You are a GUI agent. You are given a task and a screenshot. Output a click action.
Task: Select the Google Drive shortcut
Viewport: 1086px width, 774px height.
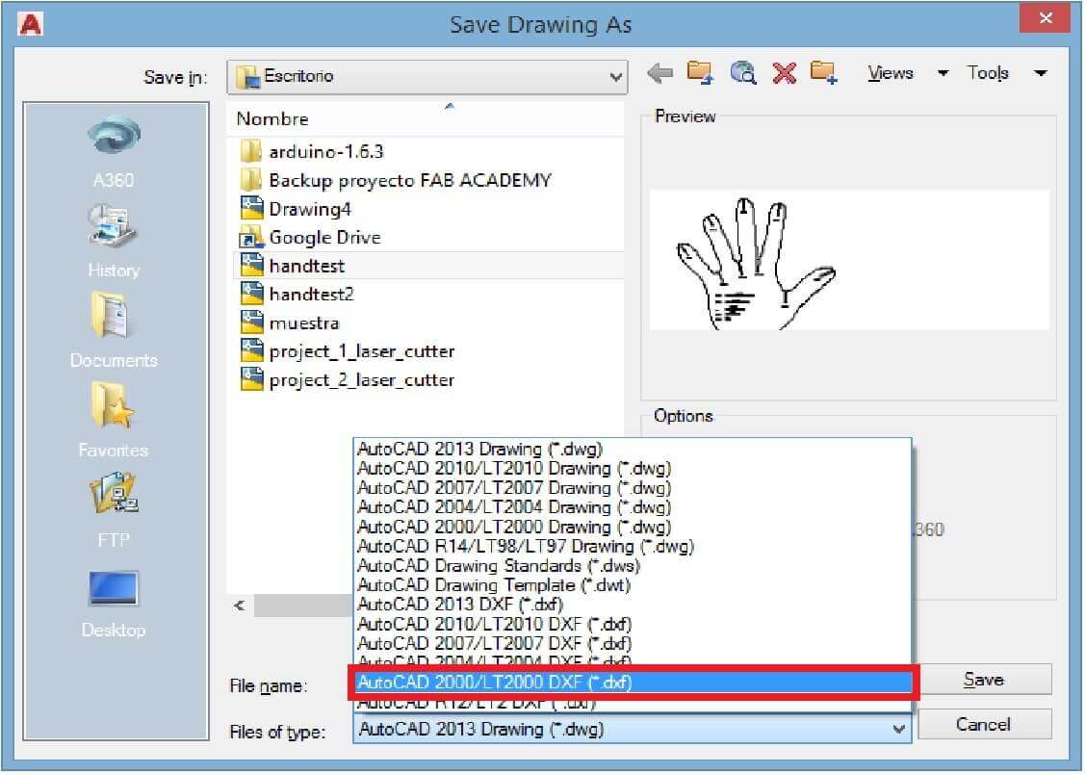310,238
